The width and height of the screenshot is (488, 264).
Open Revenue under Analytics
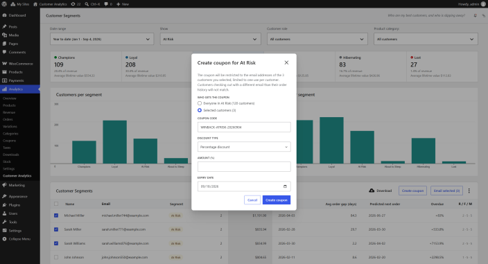(9, 112)
